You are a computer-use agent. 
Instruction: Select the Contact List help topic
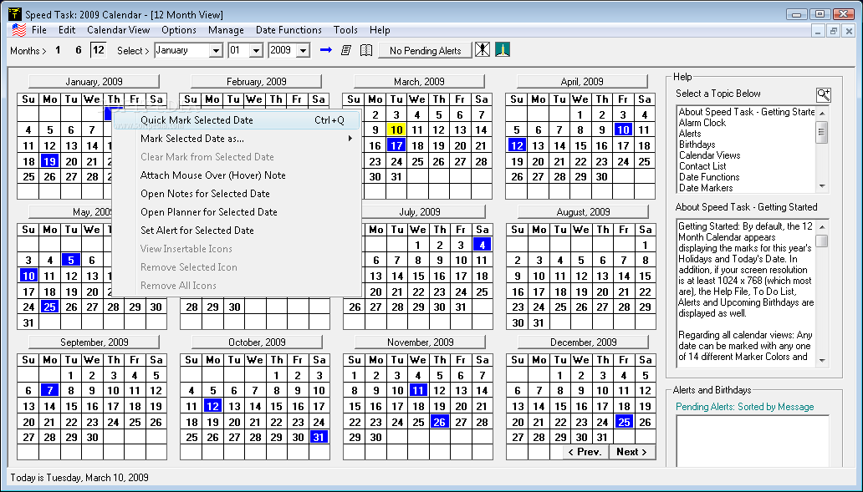pos(702,166)
